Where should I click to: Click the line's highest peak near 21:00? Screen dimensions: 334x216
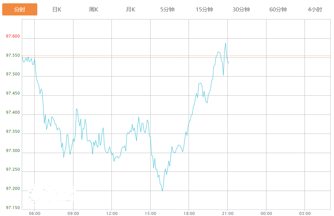point(225,43)
